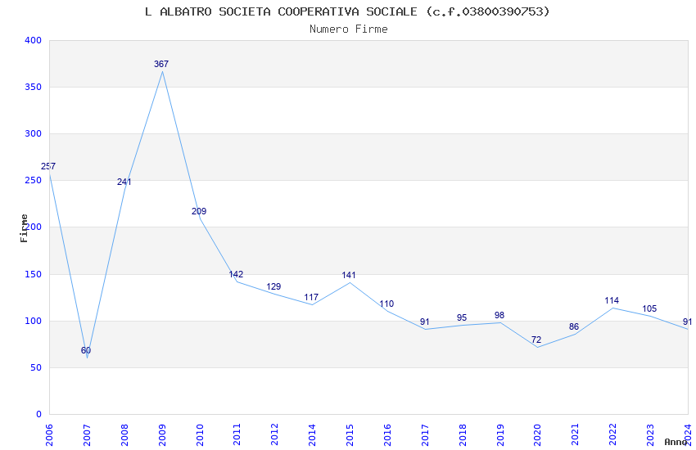696x450 pixels.
Task: Click the x-axis year 2016
Action: [387, 434]
